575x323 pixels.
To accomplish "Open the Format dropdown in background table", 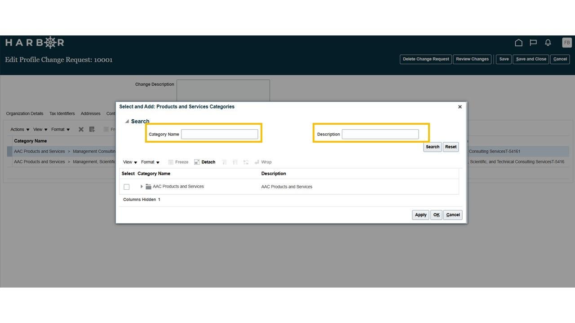I will 60,129.
